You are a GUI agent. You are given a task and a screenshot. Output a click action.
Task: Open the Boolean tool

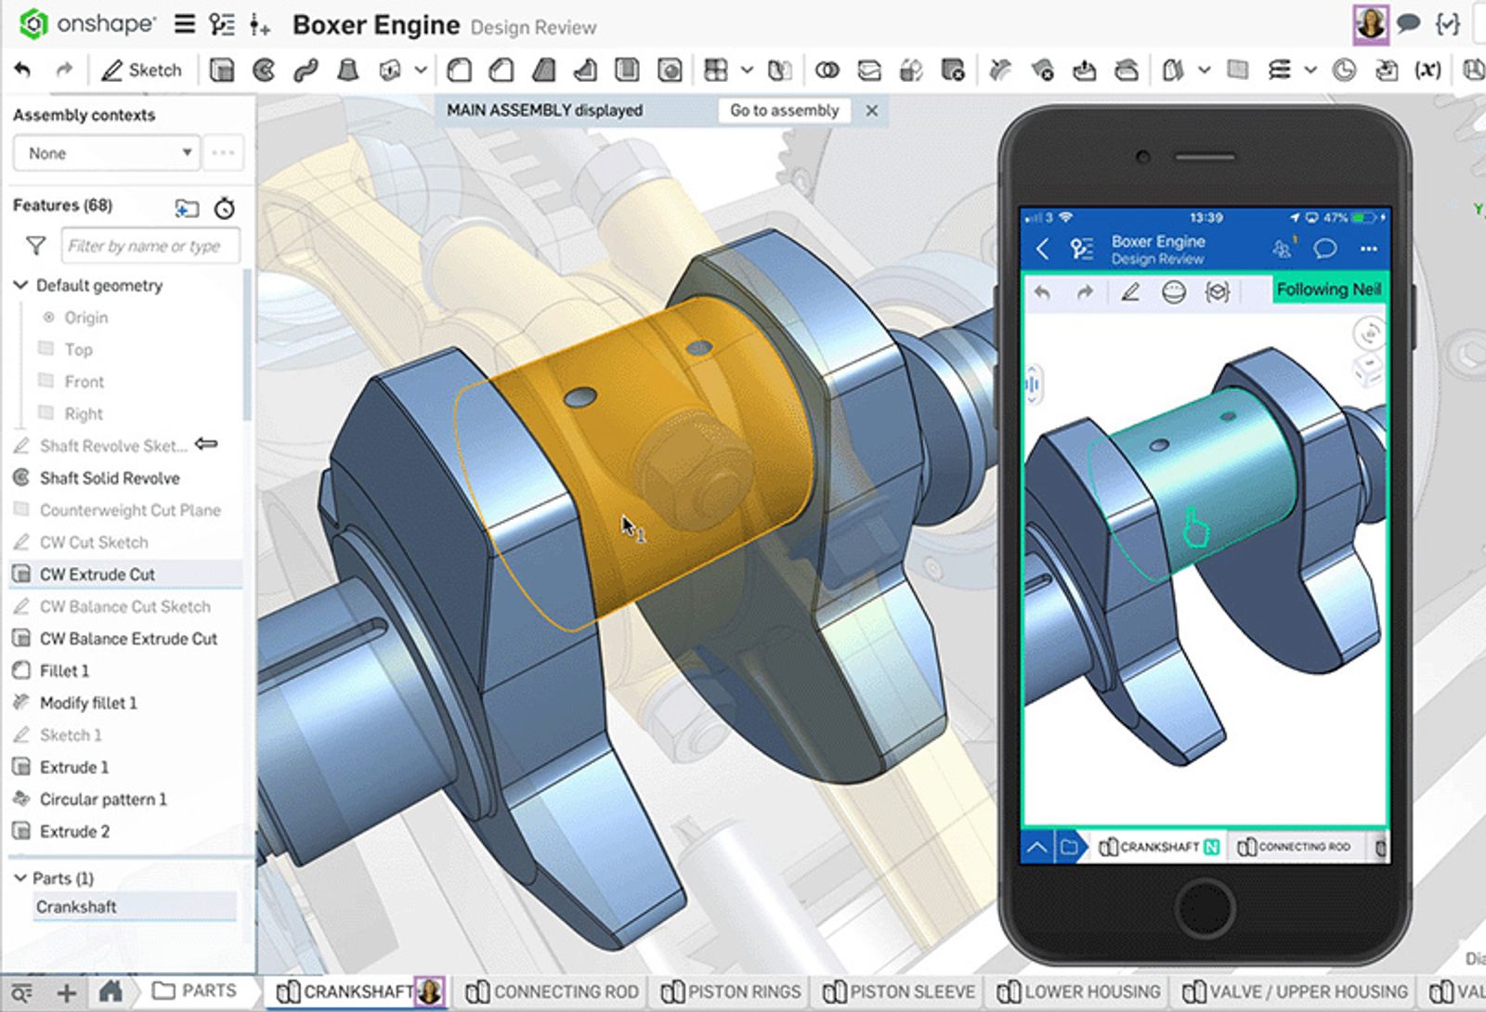(x=827, y=71)
